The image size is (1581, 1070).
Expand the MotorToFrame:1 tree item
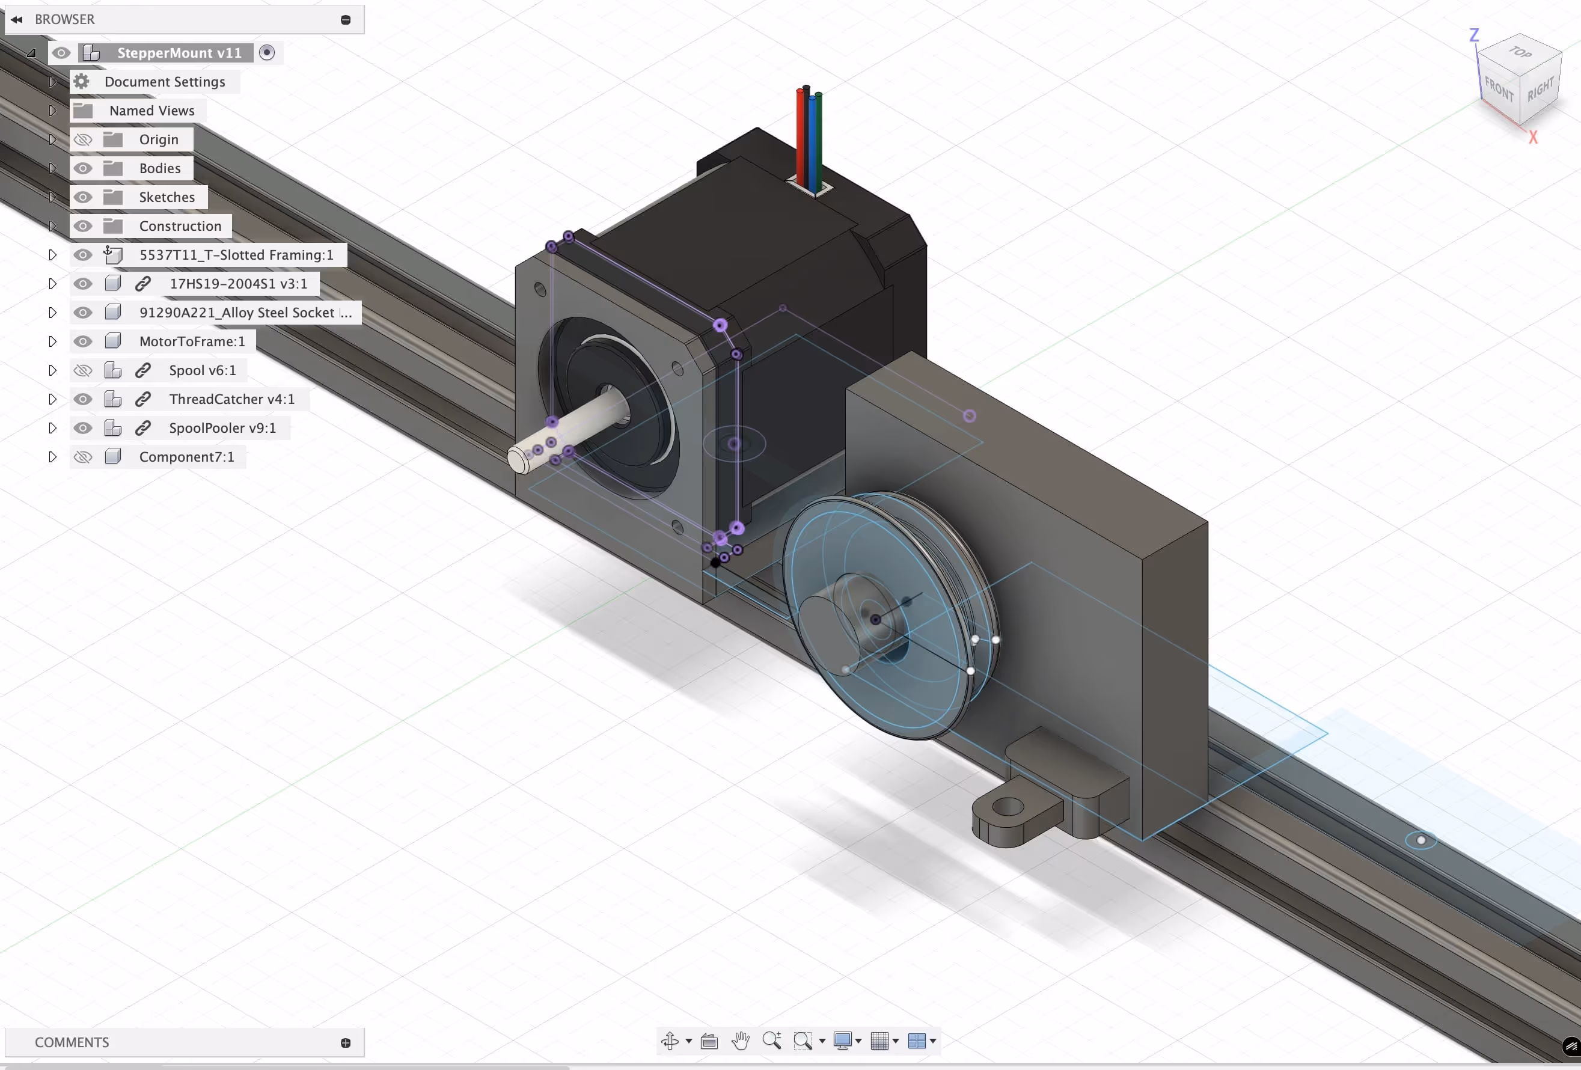point(52,341)
